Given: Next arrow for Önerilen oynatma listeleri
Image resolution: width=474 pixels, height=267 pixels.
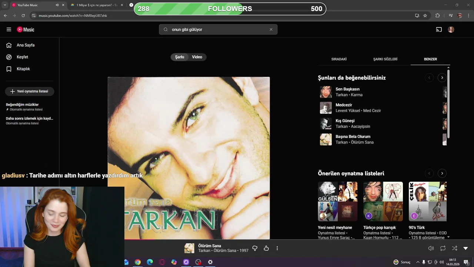Looking at the screenshot, I should (x=442, y=173).
